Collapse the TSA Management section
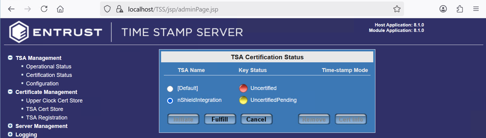The width and height of the screenshot is (486, 138). pos(10,57)
